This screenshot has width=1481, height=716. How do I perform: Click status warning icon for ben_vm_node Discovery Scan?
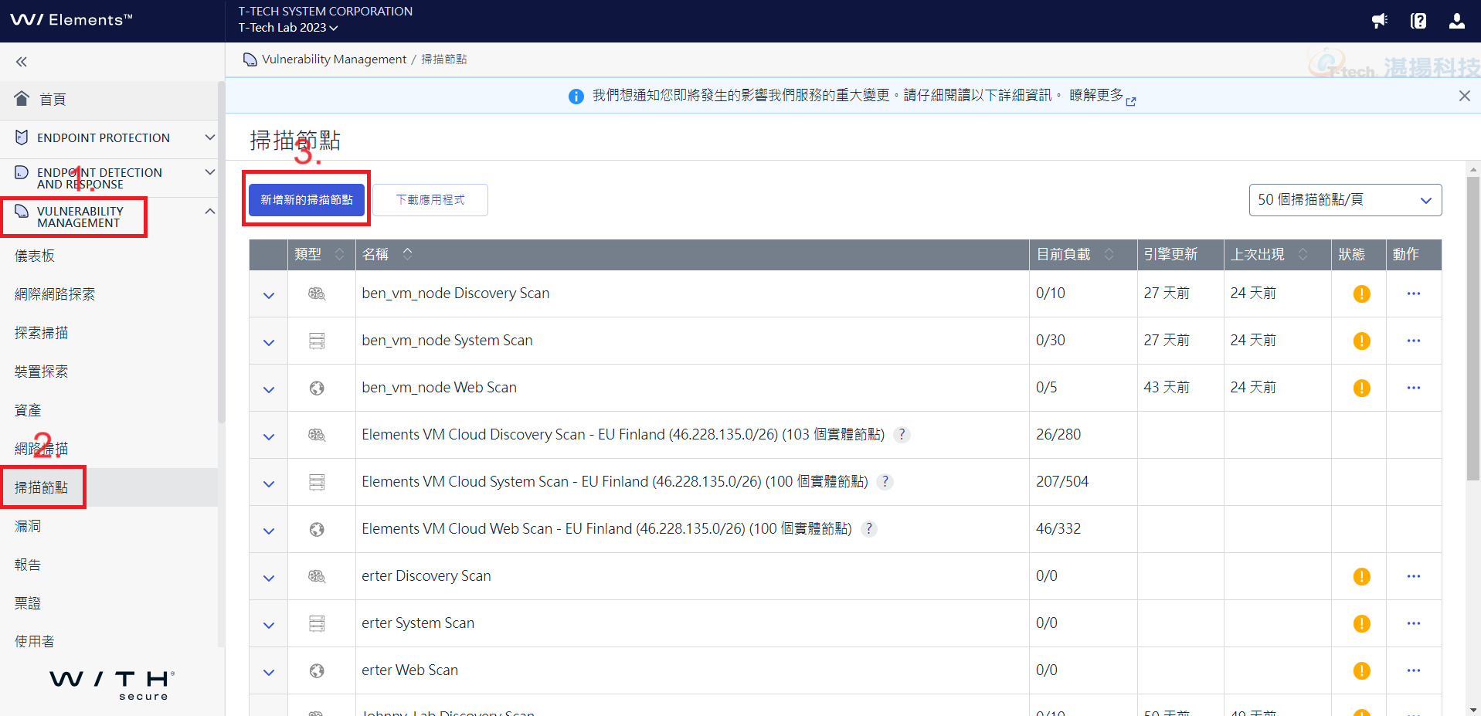[1362, 294]
